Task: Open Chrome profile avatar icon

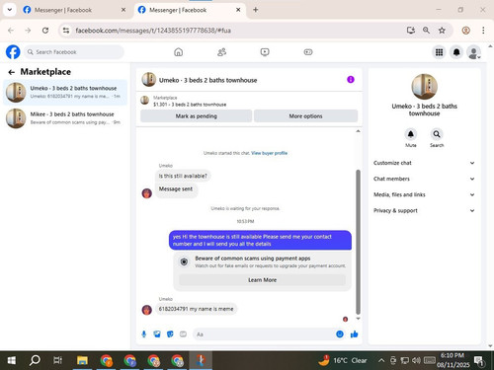Action: 465,31
